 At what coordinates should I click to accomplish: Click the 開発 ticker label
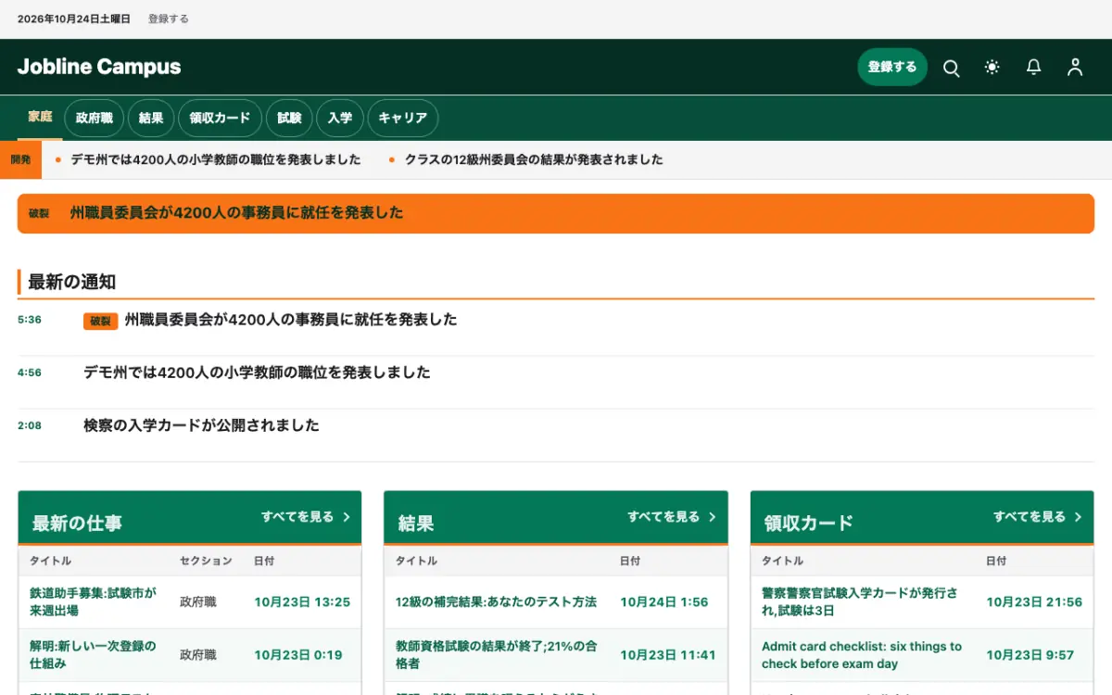[x=20, y=159]
